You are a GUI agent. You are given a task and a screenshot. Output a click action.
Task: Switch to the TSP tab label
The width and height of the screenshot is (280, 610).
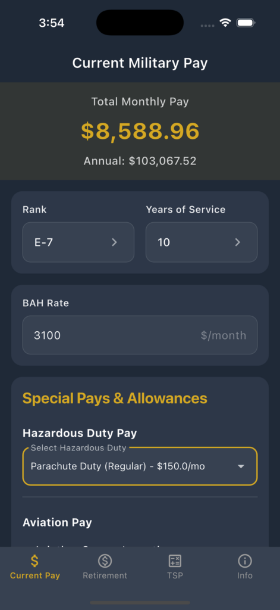[175, 575]
